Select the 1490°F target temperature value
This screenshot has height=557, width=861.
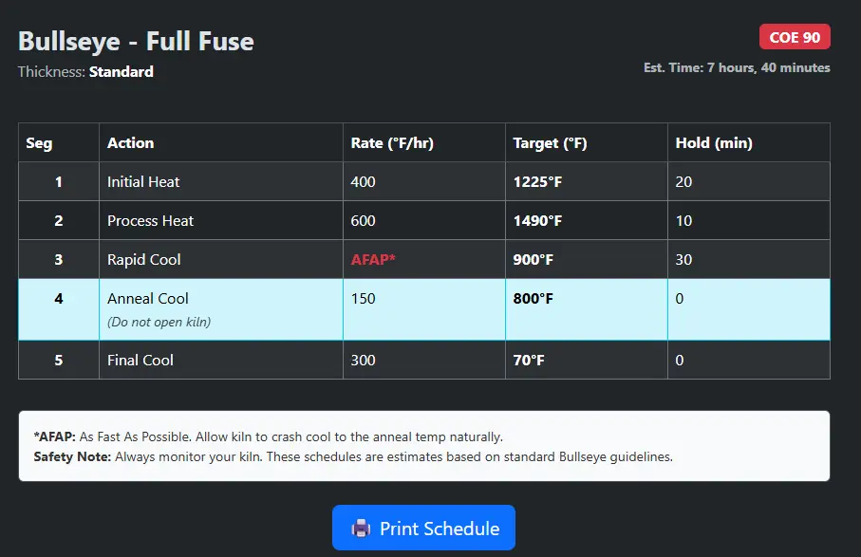coord(535,220)
